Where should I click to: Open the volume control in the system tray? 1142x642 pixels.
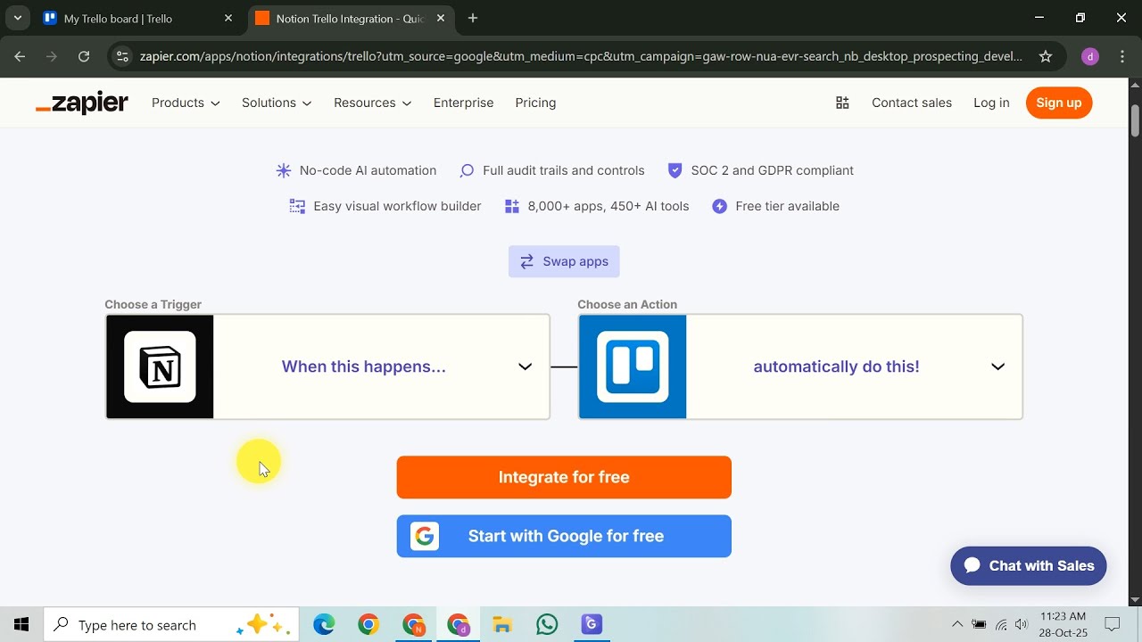coord(1022,624)
